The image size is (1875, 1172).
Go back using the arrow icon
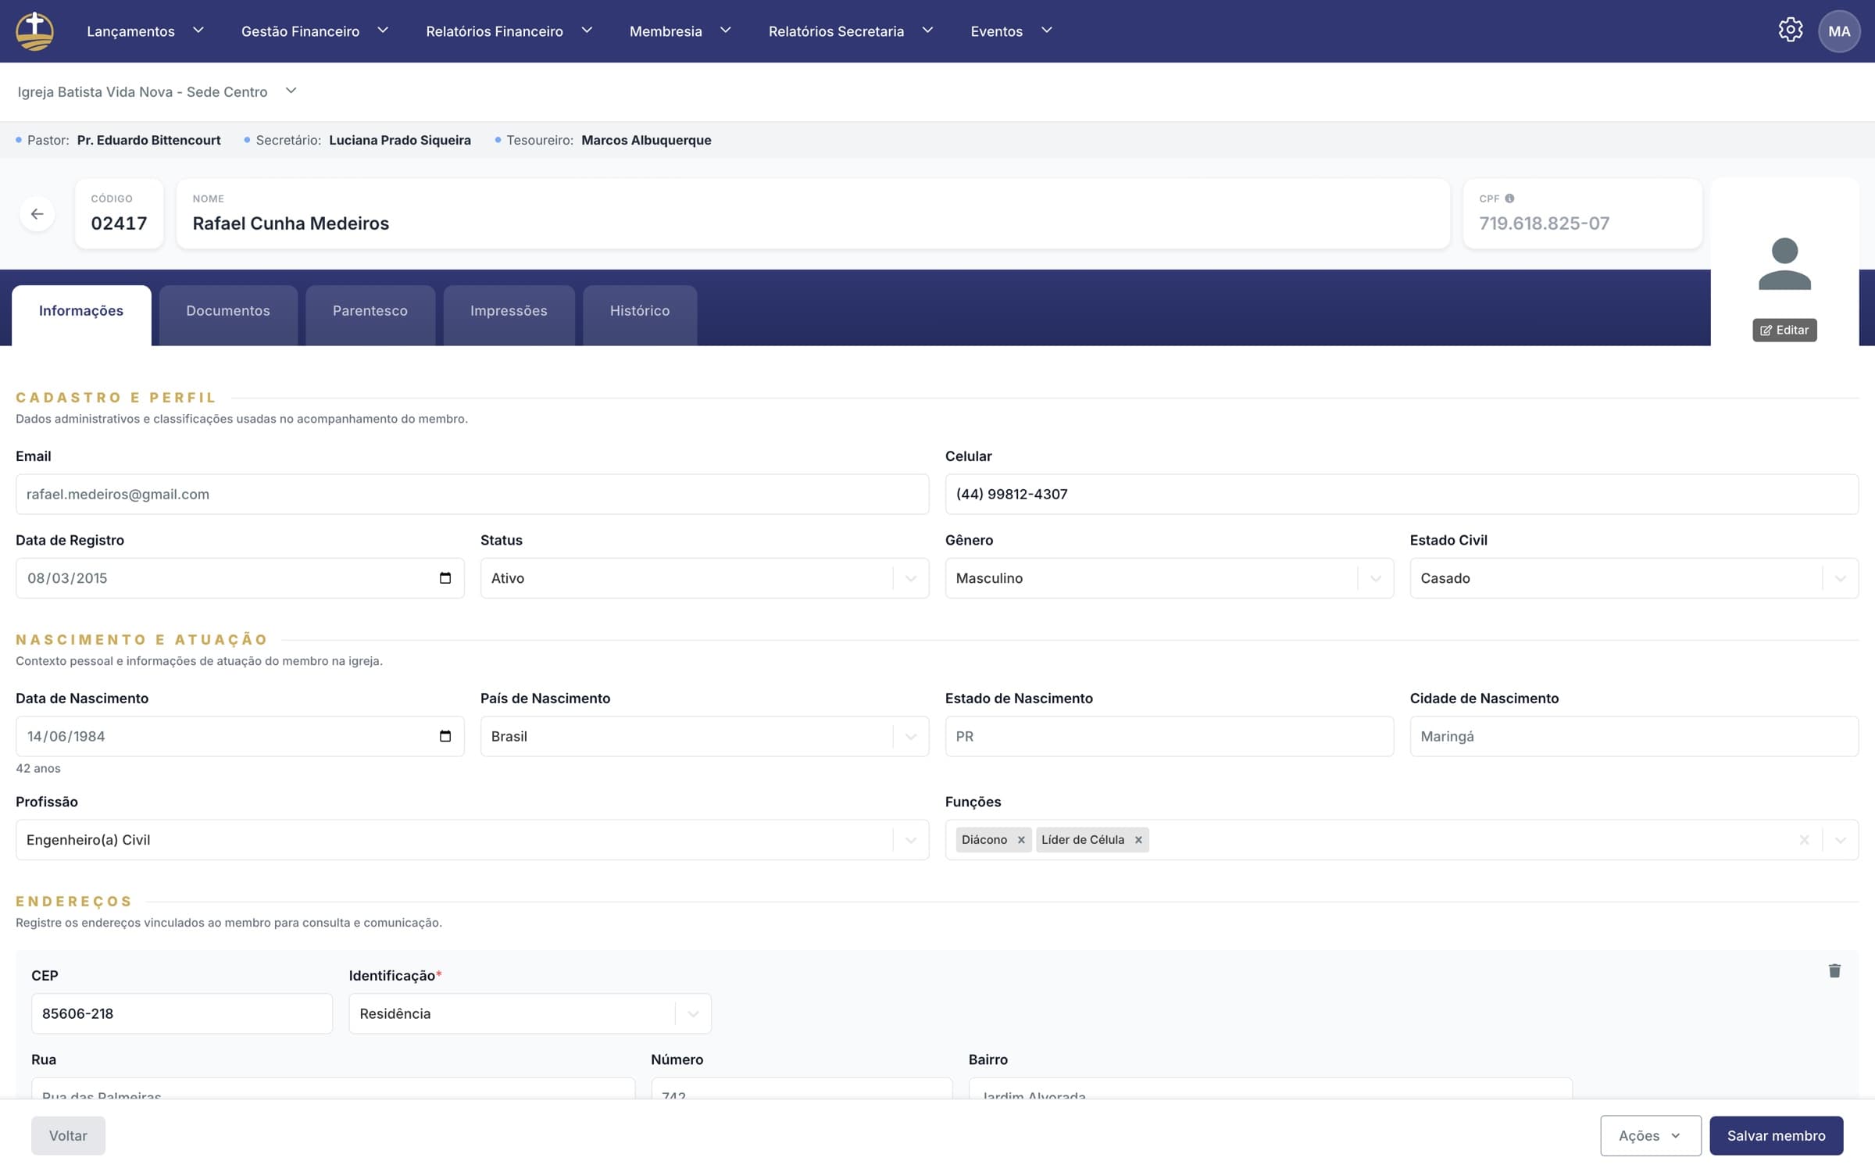click(37, 213)
